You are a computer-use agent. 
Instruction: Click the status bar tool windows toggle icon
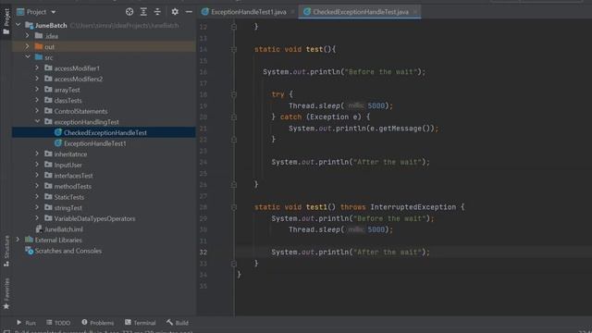(6, 331)
